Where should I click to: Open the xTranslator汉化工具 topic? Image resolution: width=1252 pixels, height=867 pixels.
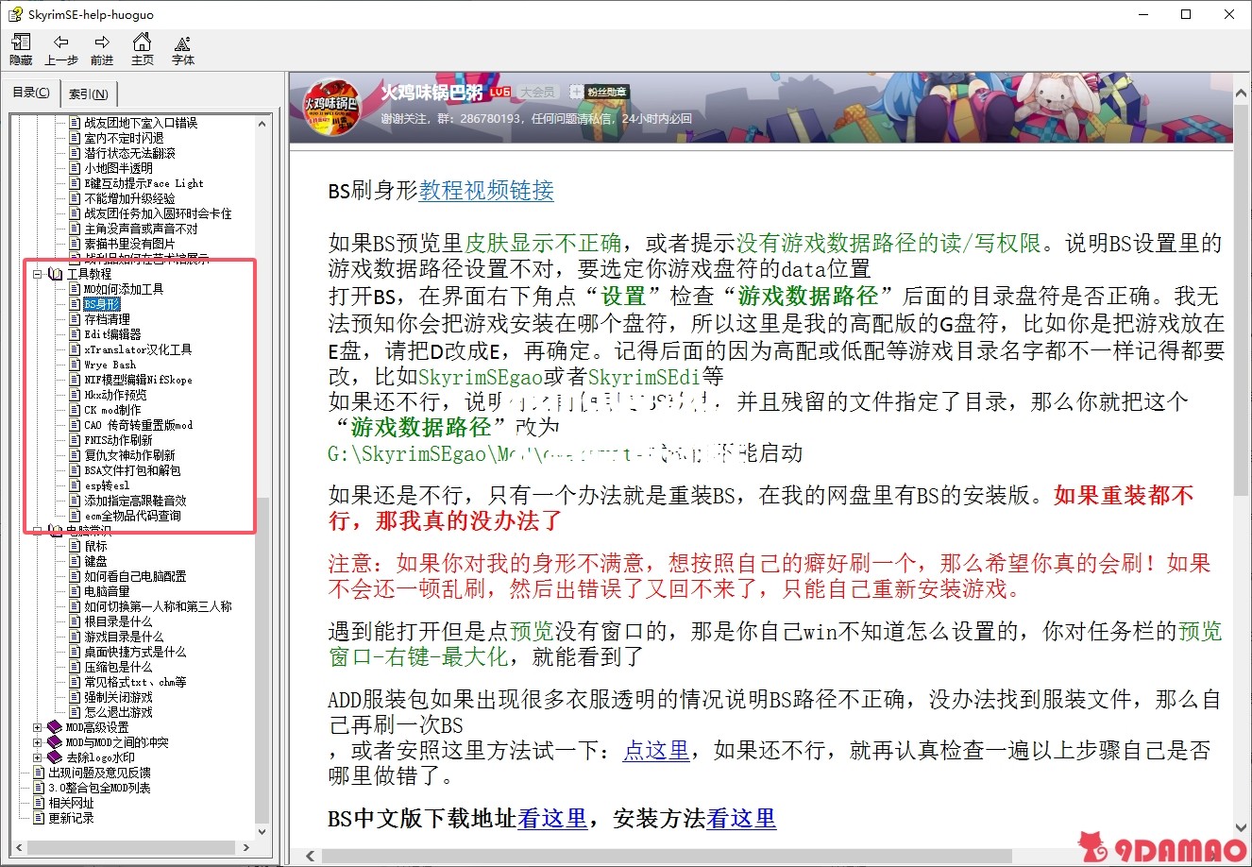[138, 349]
